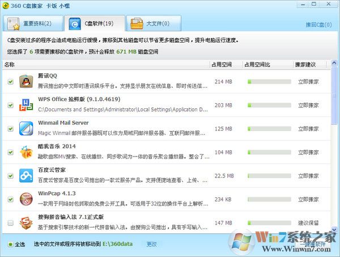
Task: Click the 搜狗拼音输入法 space usage bar
Action: [269, 223]
